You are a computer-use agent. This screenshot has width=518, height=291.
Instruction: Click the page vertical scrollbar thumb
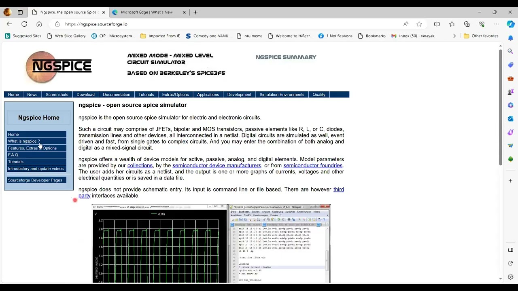coord(500,107)
